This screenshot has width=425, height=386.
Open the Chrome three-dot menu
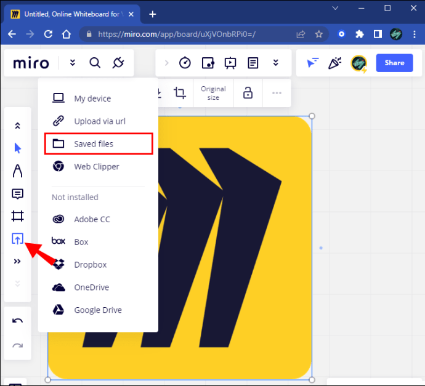[414, 34]
